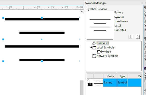Click the vertical scrollbar thumb on canvas
The height and width of the screenshot is (95, 146).
pyautogui.click(x=82, y=88)
